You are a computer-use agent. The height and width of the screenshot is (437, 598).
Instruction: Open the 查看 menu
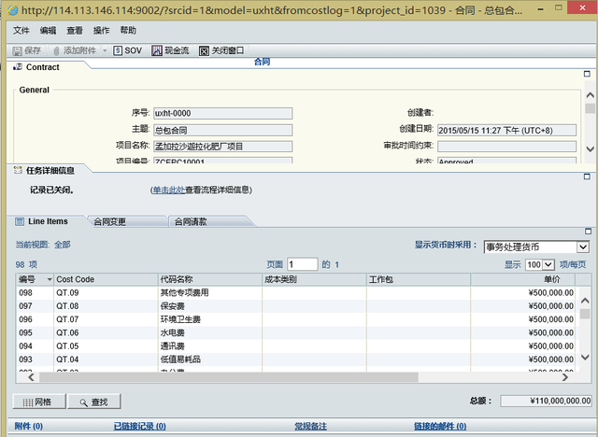[75, 31]
